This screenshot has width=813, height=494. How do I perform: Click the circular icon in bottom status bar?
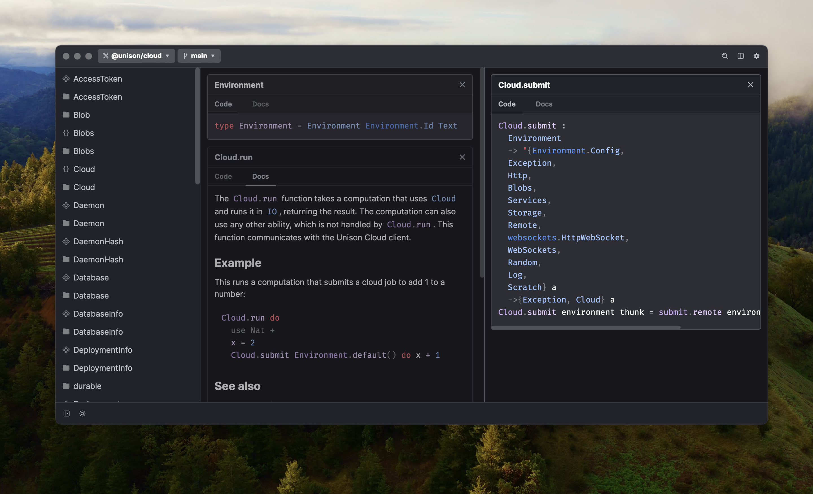coord(82,414)
